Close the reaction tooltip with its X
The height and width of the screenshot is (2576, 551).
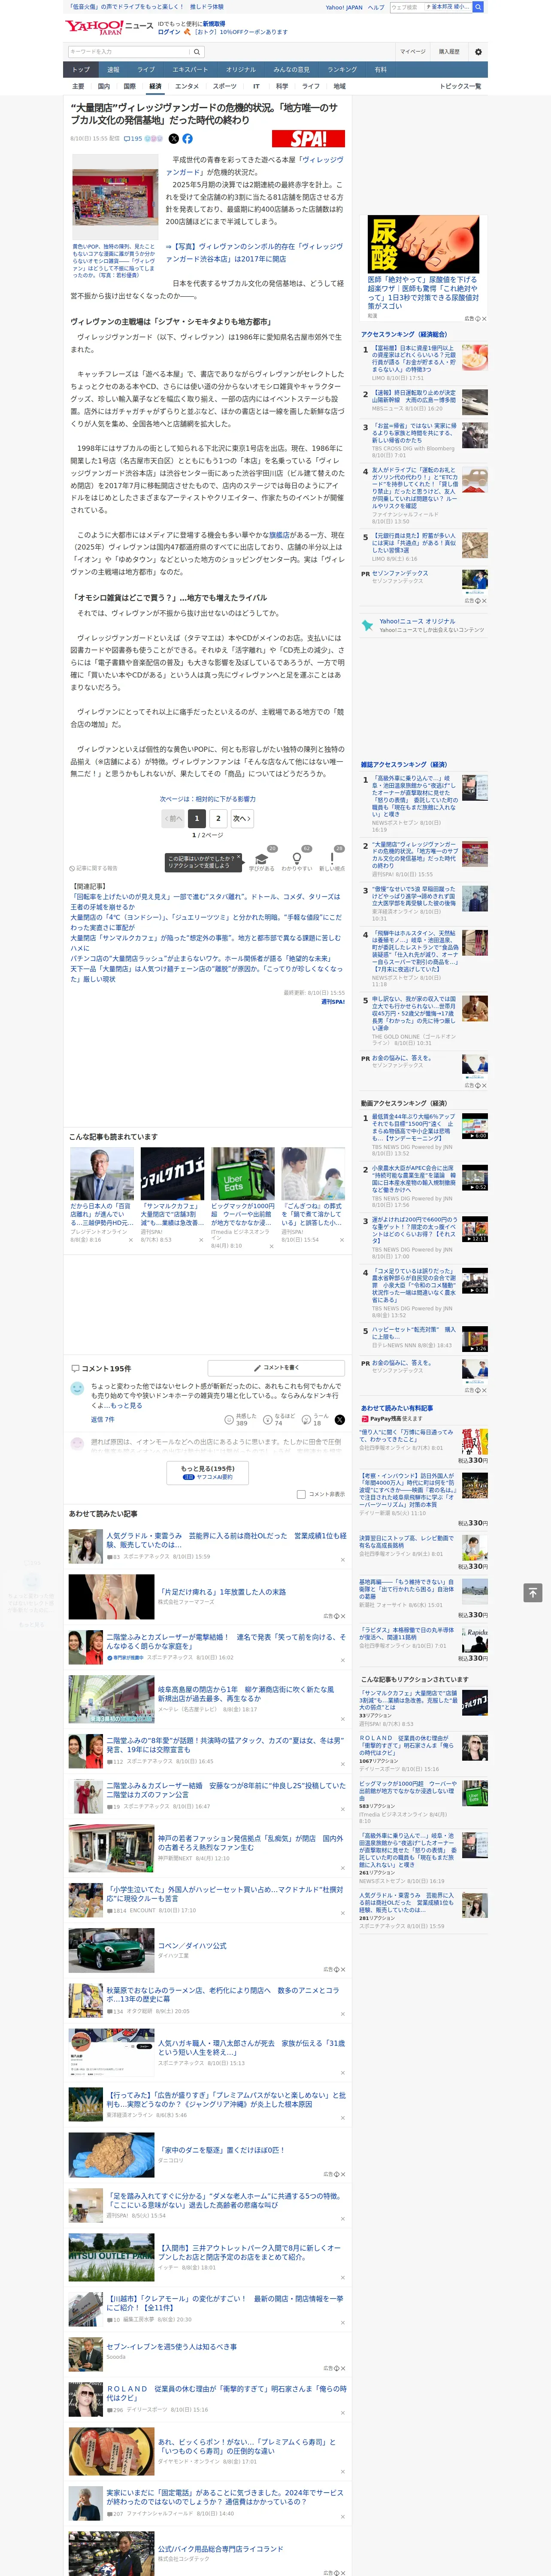(x=238, y=858)
